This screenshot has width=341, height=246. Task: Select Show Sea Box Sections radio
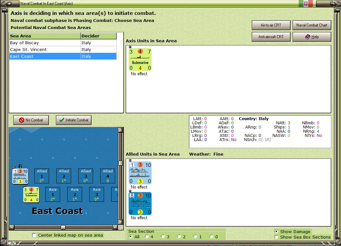coord(276,237)
